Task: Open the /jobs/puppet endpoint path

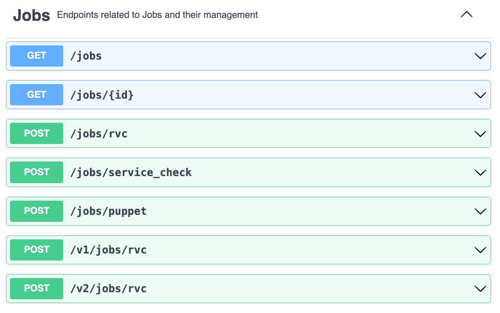Action: [x=108, y=211]
